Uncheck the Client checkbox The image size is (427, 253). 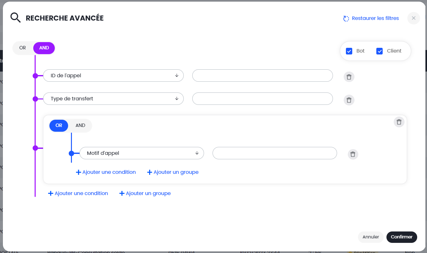click(x=379, y=51)
